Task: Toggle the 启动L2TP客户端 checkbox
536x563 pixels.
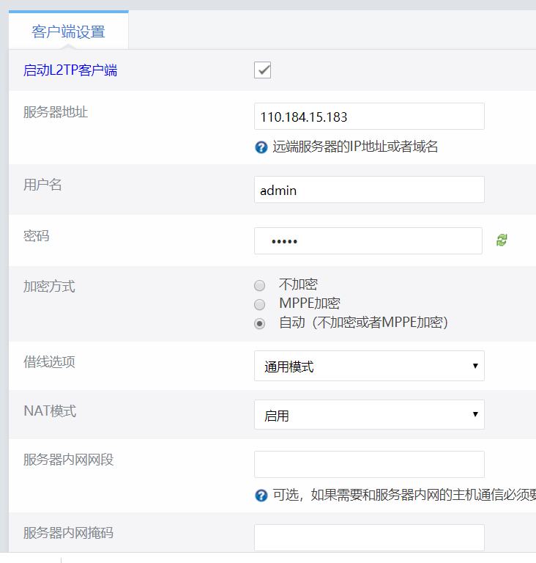Action: pos(263,70)
